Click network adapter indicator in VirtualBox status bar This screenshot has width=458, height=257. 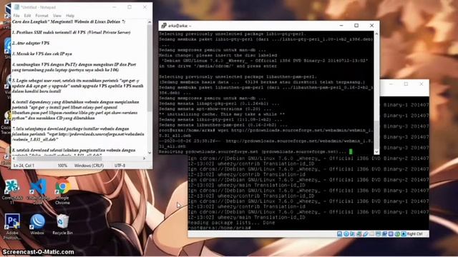tap(359, 234)
